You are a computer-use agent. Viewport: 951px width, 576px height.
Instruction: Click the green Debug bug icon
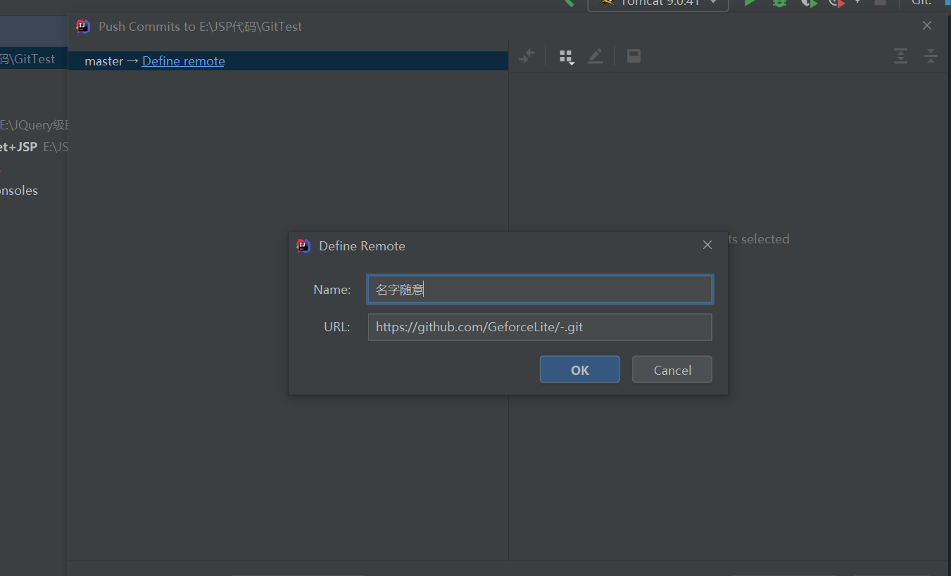click(x=779, y=3)
